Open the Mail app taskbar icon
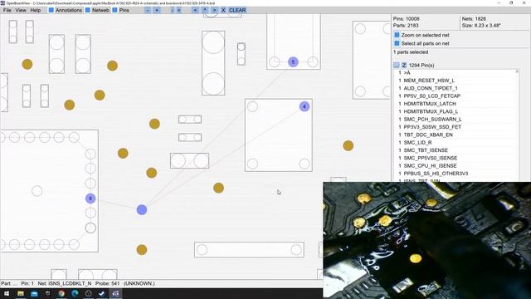 34,293
